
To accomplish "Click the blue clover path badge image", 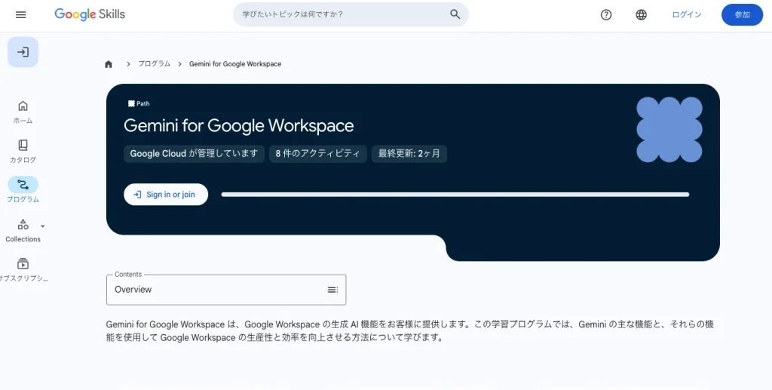I will pos(669,130).
